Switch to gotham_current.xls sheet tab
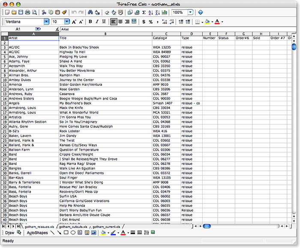300x248 pixels. (x=106, y=227)
